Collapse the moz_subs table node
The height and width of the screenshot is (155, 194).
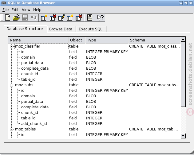(11, 85)
